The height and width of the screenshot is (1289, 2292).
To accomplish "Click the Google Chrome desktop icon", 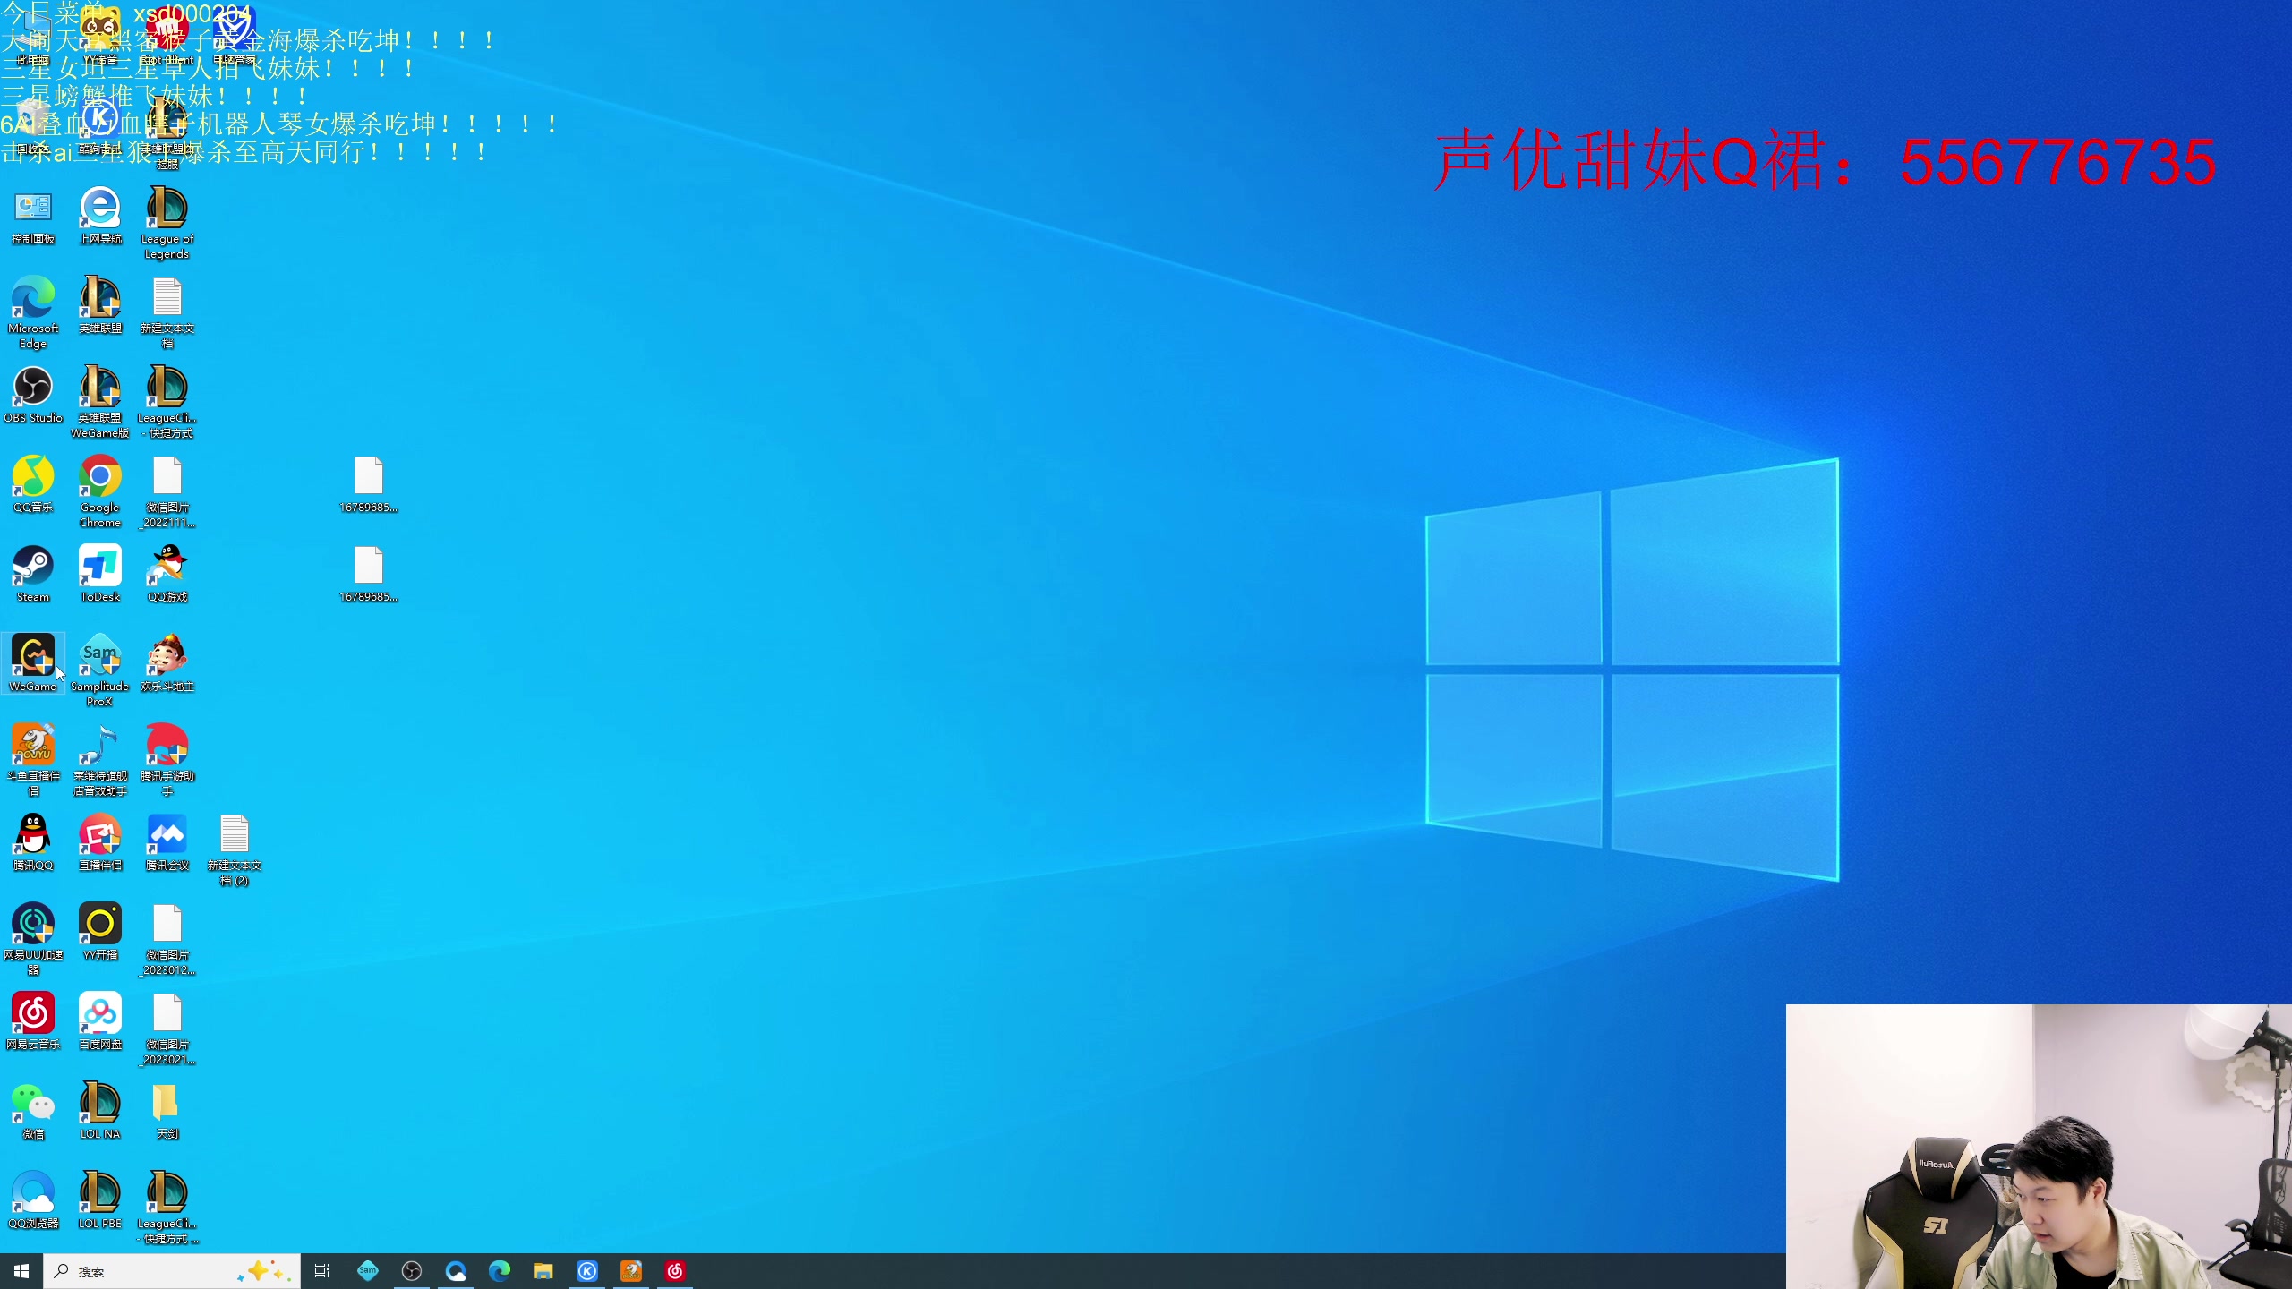I will pos(100,477).
